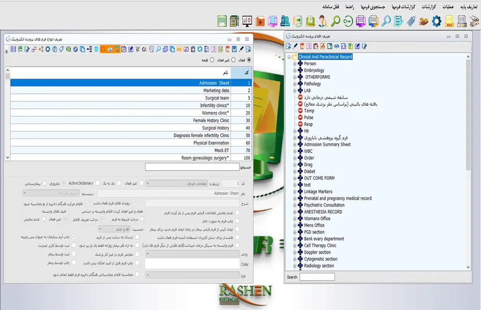
Task: Click the monitor chart icon in main toolbar
Action: tap(247, 21)
